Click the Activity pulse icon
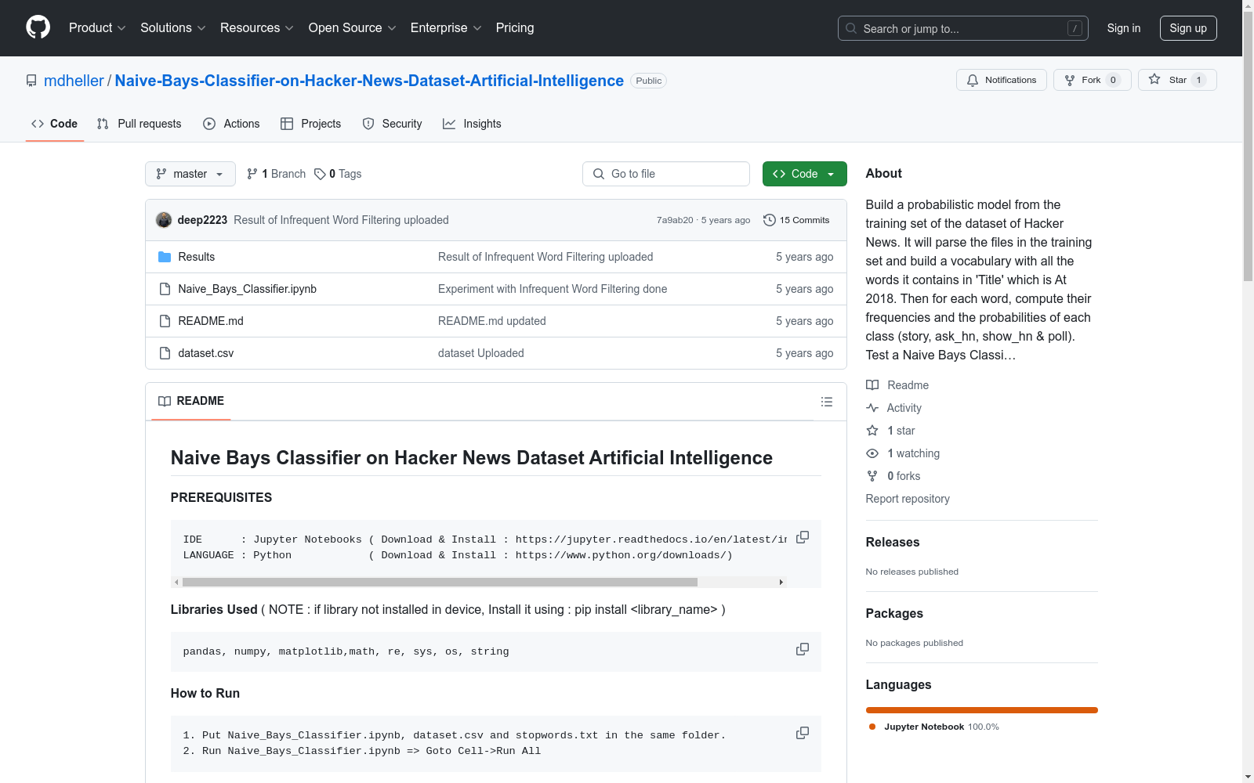This screenshot has width=1254, height=783. pos(872,408)
